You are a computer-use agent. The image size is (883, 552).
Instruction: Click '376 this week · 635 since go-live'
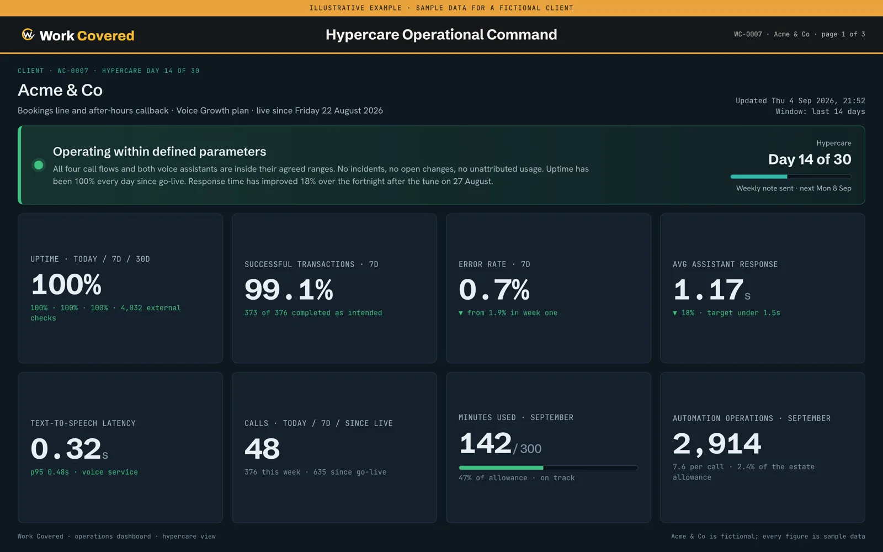(x=315, y=472)
